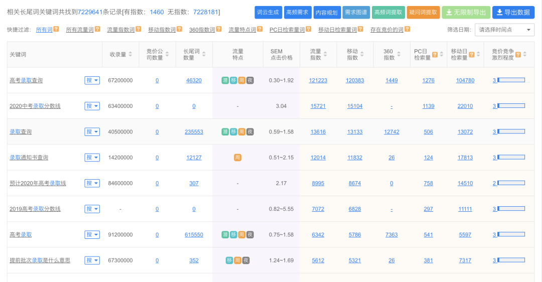Sort by 竞价公司数量 column arrows
This screenshot has width=542, height=282.
(167, 54)
